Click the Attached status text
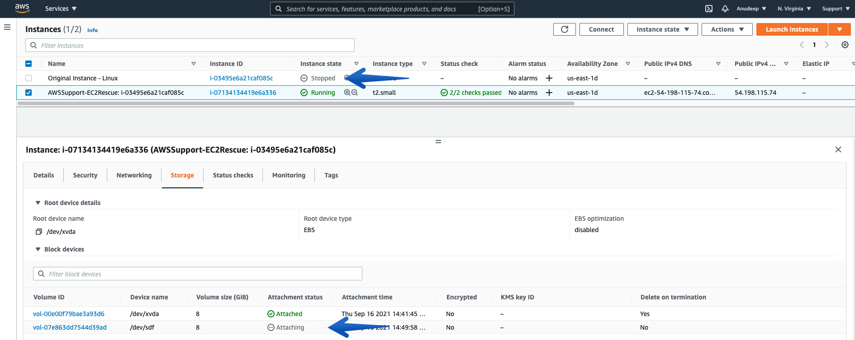 pos(289,314)
